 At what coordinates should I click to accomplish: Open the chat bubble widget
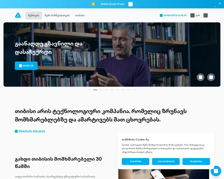click(216, 171)
